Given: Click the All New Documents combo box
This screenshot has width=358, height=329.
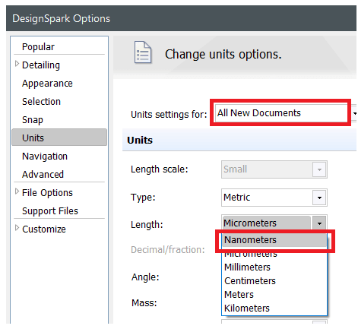Looking at the screenshot, I should (x=281, y=113).
